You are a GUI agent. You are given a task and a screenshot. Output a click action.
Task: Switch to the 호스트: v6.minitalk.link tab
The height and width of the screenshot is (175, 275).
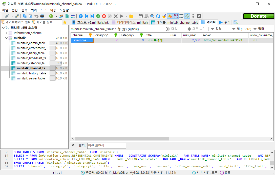[90, 22]
